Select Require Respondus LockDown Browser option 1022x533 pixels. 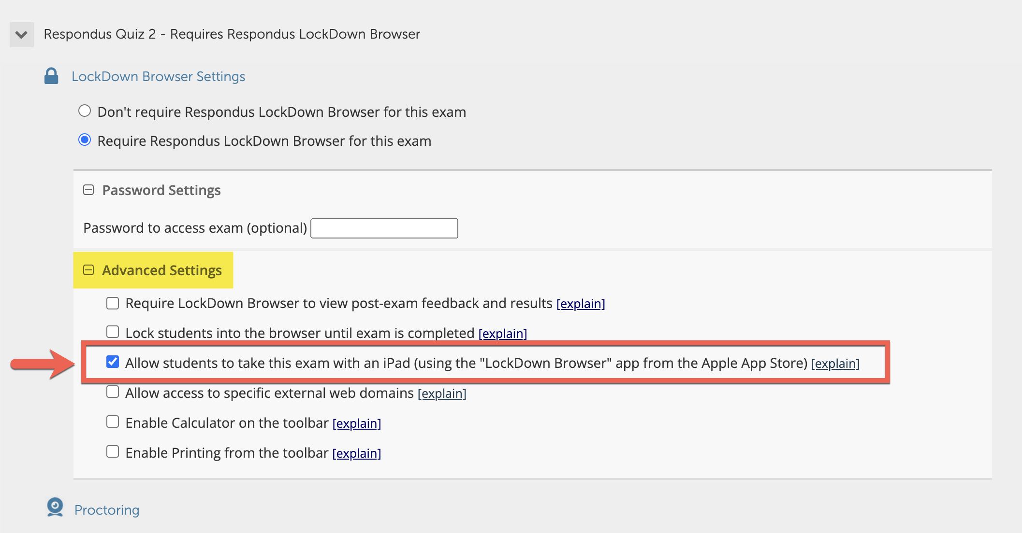tap(85, 140)
